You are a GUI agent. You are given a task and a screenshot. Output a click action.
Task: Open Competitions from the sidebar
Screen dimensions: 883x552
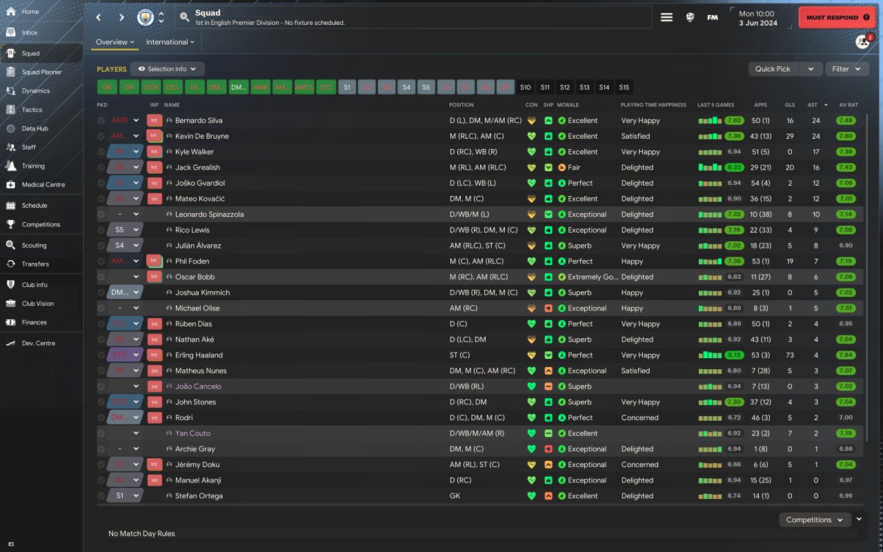pyautogui.click(x=41, y=224)
